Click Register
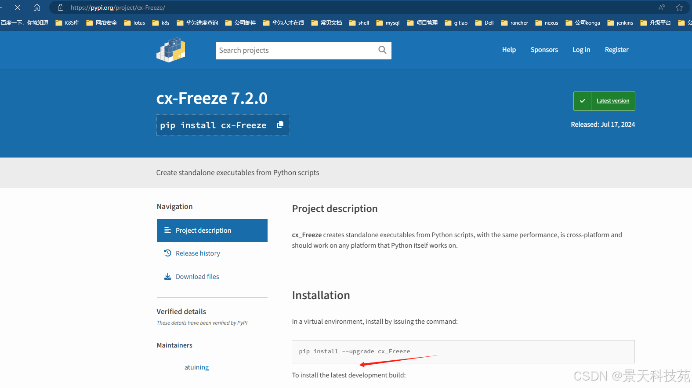 coord(616,50)
